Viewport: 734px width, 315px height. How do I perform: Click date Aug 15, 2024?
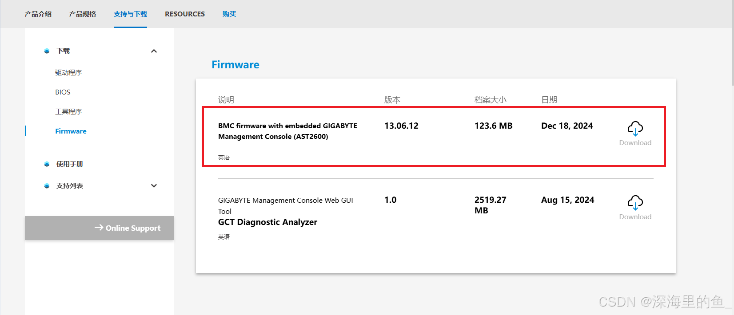(567, 200)
